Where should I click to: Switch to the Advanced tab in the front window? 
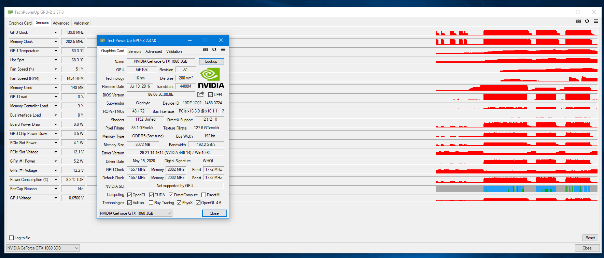[154, 51]
